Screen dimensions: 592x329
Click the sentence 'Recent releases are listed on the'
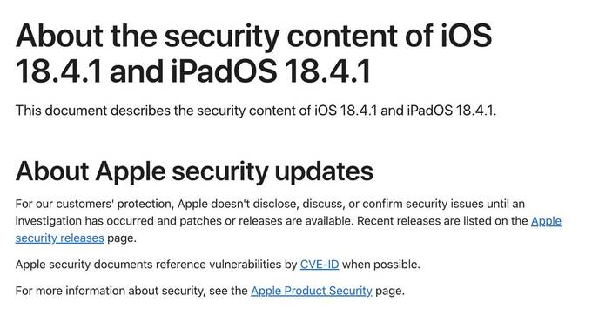[442, 221]
